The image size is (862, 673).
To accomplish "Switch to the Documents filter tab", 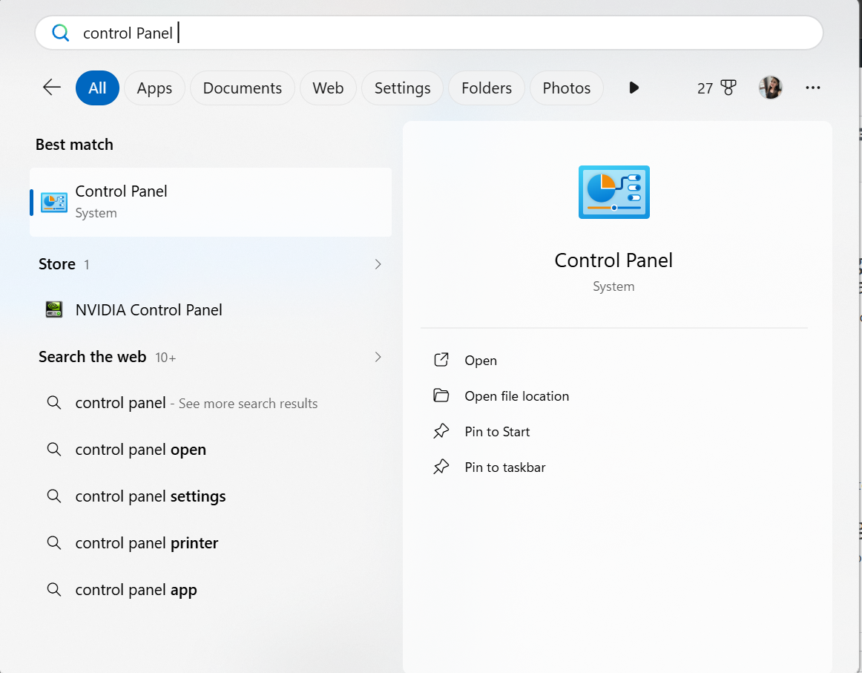I will 243,88.
